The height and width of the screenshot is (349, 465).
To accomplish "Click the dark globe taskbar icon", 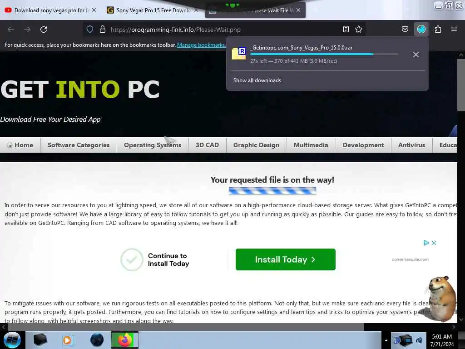I will tap(97, 340).
